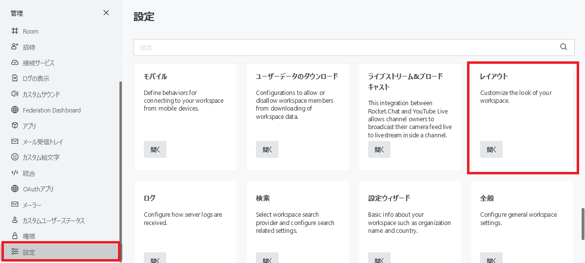Screen dimensions: 585x263
Task: Click the envelope icon beside メール受信トレイ
Action: tap(15, 142)
